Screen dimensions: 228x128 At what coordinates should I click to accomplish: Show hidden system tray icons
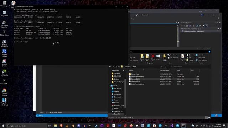click(201, 126)
